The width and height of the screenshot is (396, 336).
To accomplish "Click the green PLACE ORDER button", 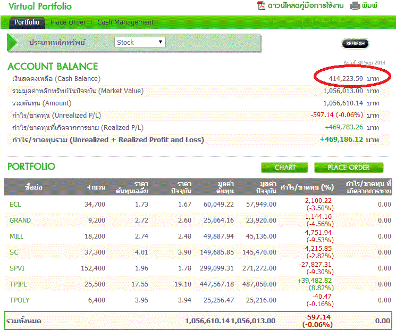I will coord(349,167).
